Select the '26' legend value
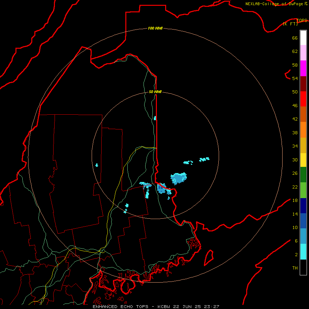Image resolution: width=309 pixels, height=309 pixels. [295, 173]
